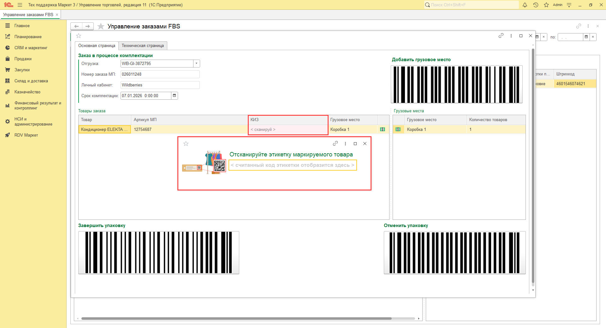Open the notifications bell icon
This screenshot has height=328, width=606.
[525, 5]
